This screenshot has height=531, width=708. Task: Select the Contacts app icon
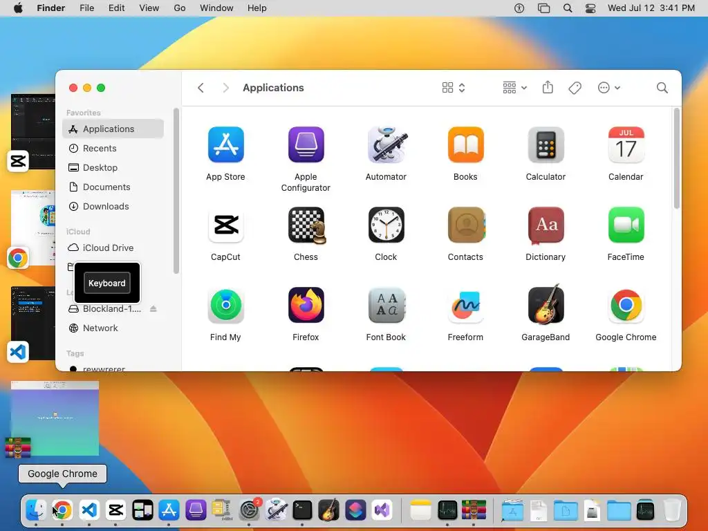(465, 225)
